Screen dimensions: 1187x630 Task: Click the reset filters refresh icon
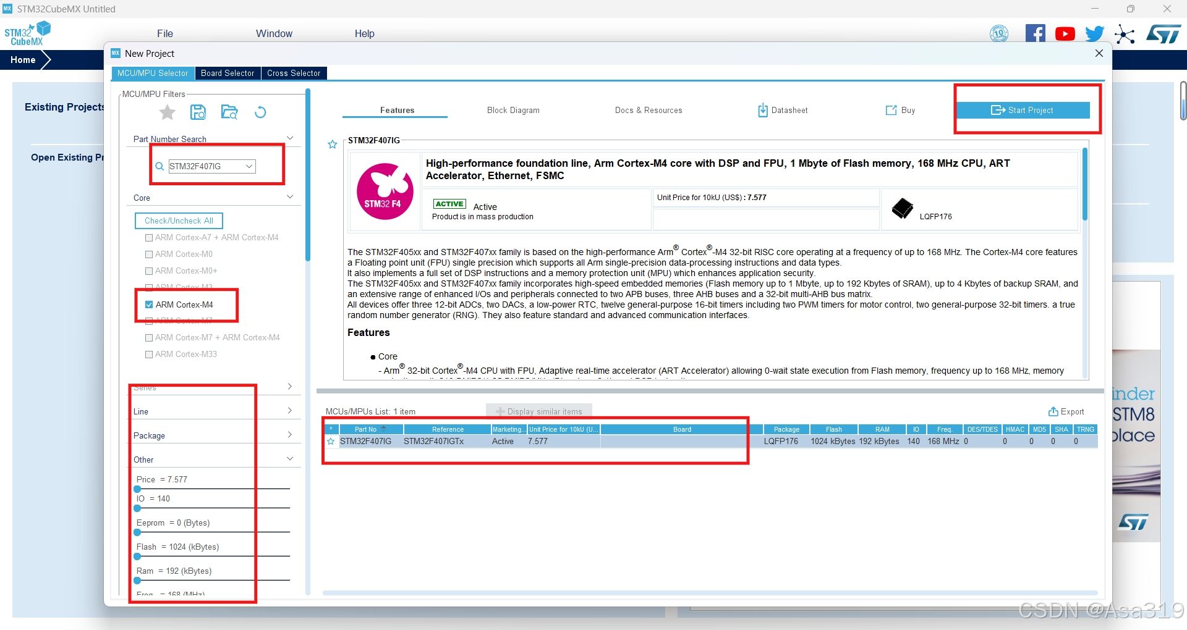pyautogui.click(x=260, y=112)
